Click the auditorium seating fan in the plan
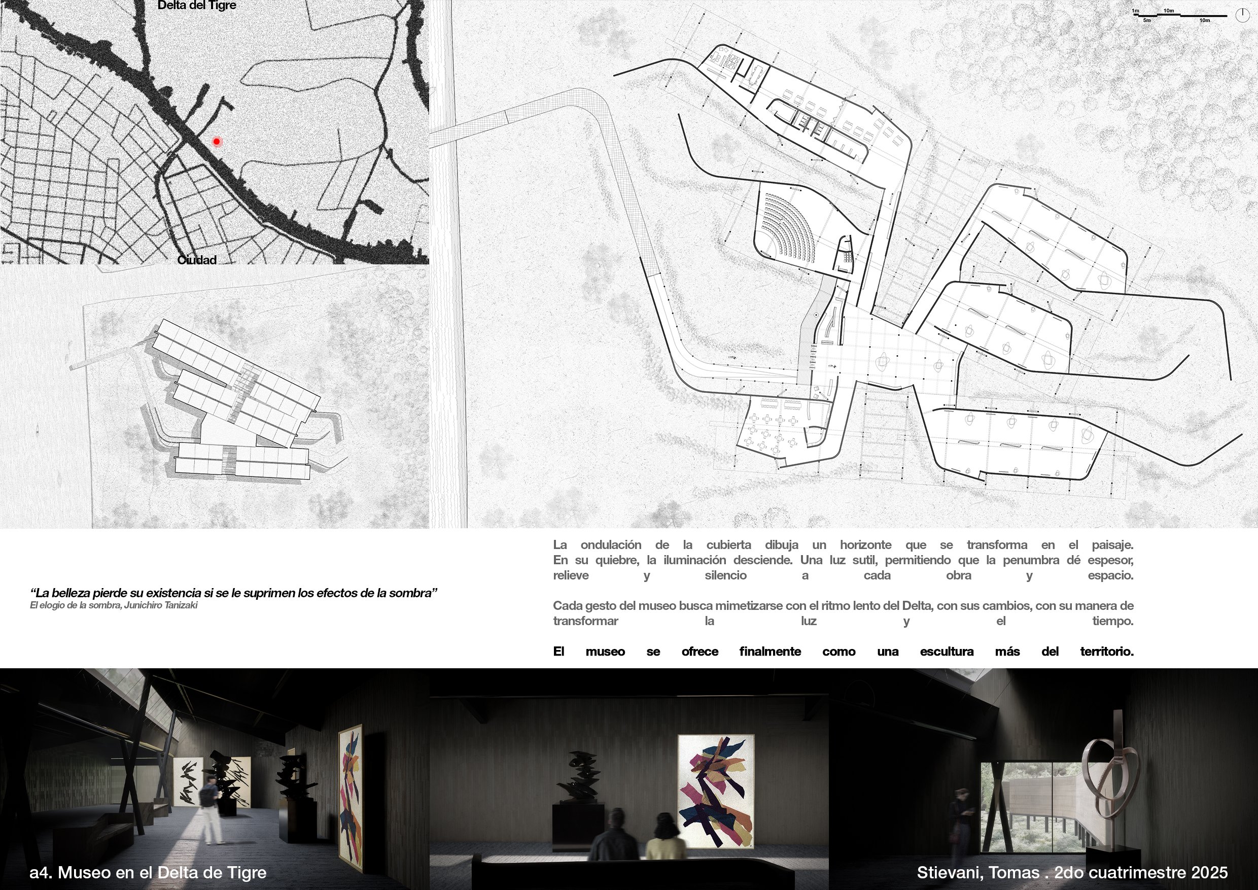This screenshot has height=890, width=1258. (x=787, y=226)
